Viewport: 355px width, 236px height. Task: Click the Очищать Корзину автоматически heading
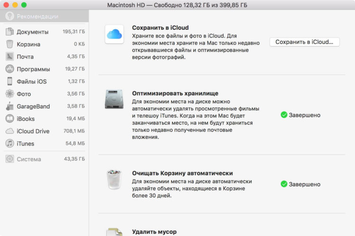tap(183, 173)
